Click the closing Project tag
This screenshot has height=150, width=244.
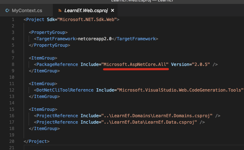pyautogui.click(x=37, y=141)
